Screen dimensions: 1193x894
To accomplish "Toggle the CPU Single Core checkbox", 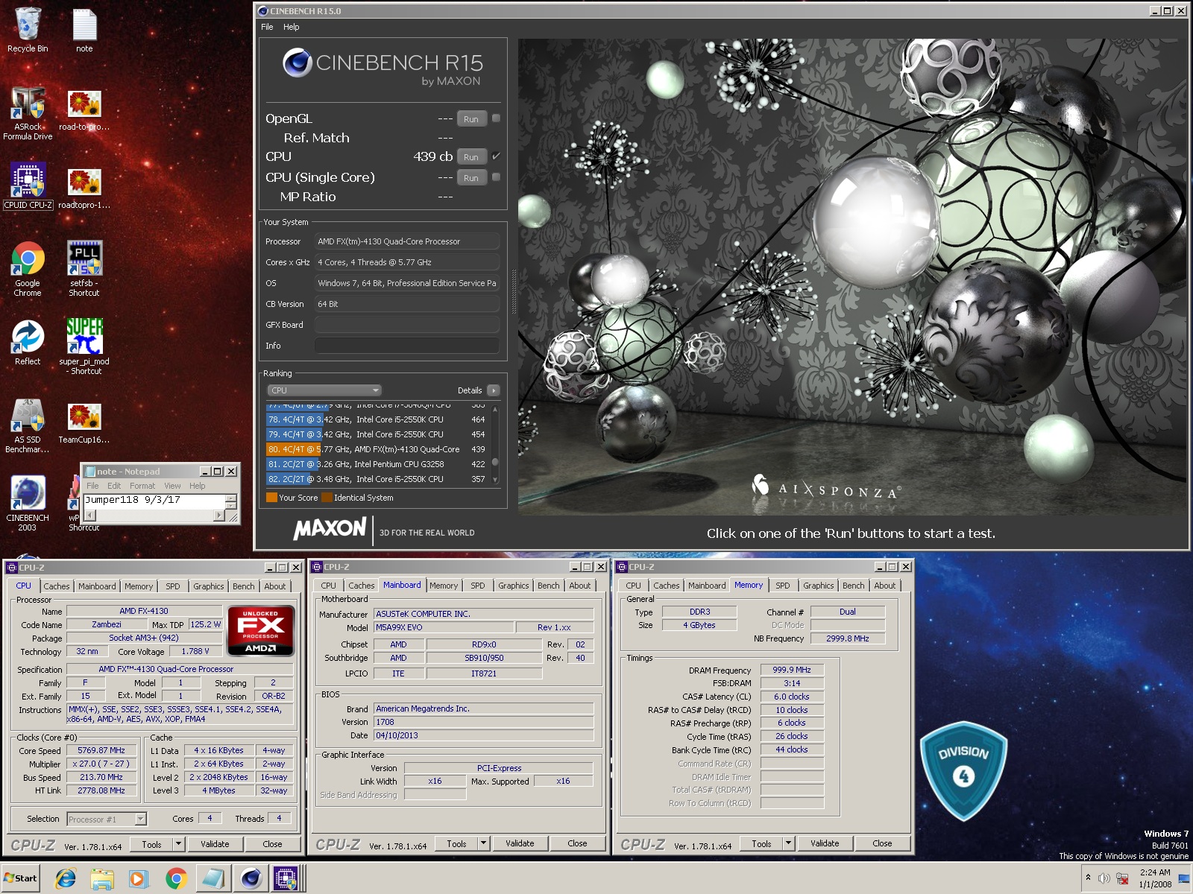I will coord(497,177).
